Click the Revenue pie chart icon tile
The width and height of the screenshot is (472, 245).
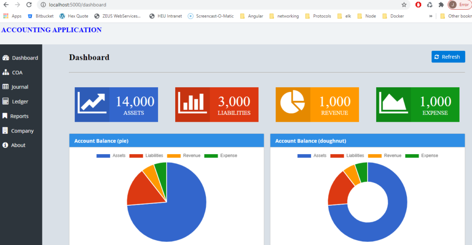293,104
